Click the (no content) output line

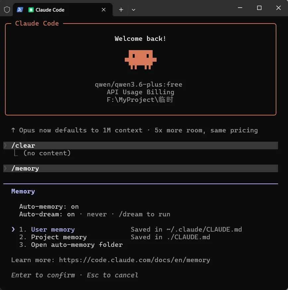pos(47,153)
